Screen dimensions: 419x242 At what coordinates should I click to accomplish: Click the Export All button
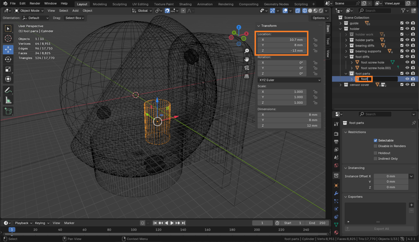381,229
